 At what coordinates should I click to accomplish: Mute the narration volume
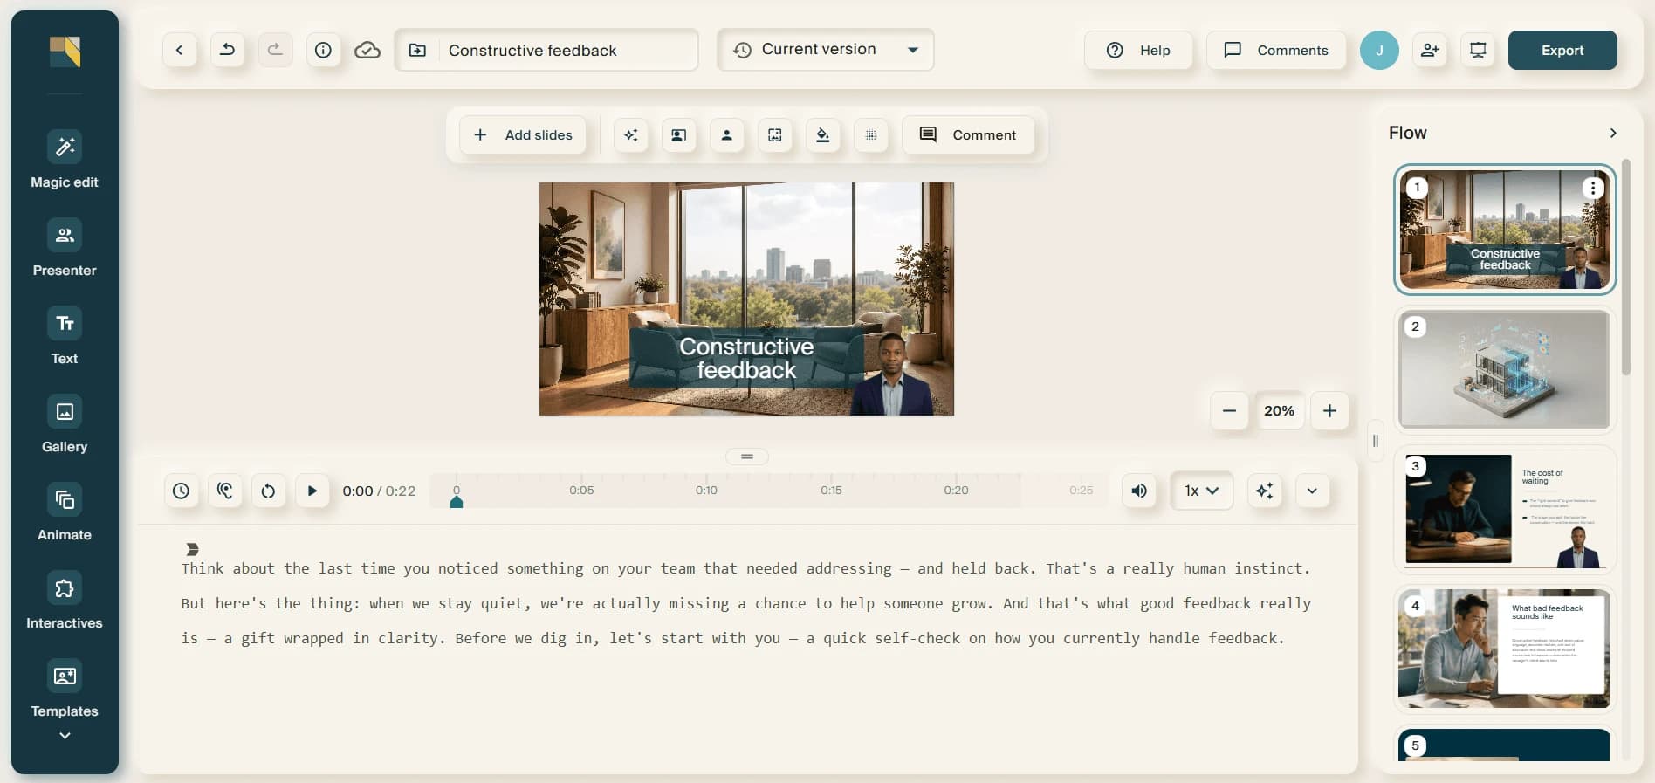tap(1139, 491)
